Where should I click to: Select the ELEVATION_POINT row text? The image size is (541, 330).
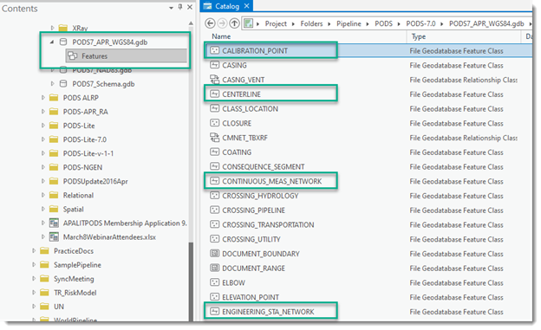pyautogui.click(x=251, y=297)
